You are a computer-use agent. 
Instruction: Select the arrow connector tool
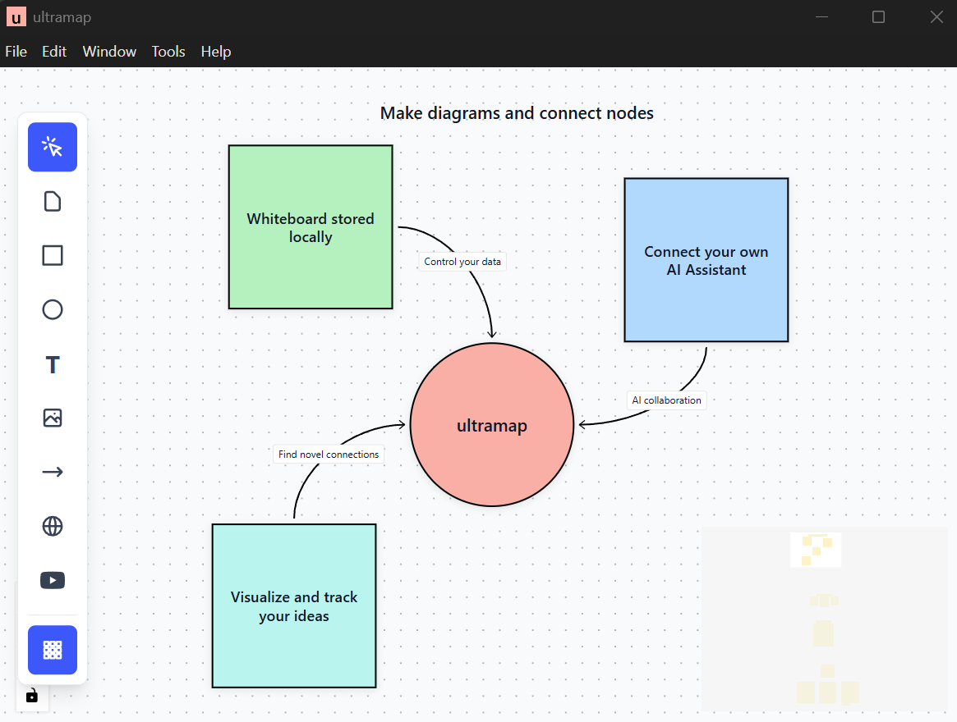[53, 472]
